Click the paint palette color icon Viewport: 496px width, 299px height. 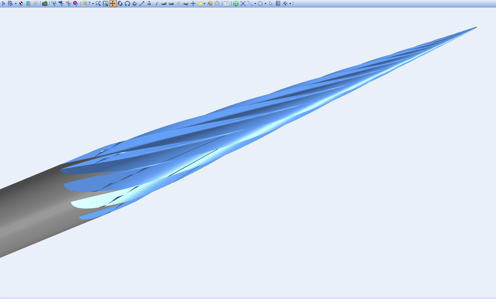click(x=210, y=3)
